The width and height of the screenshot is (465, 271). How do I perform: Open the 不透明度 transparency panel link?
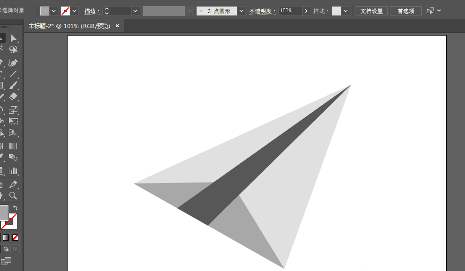pos(262,11)
